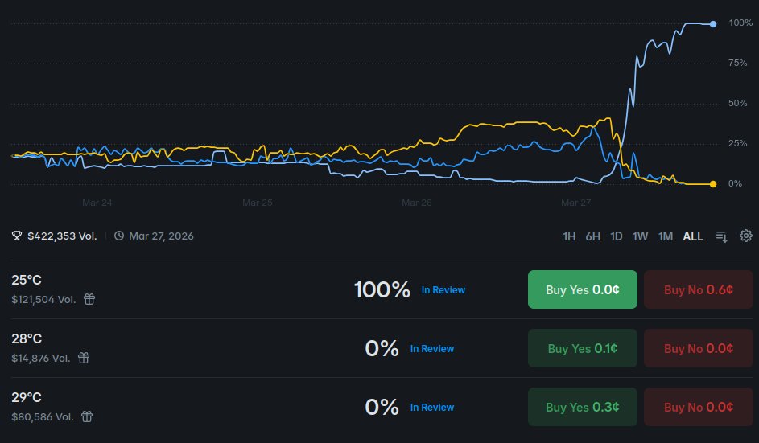This screenshot has height=443, width=759.
Task: Switch to the 1M chart range
Action: 666,236
